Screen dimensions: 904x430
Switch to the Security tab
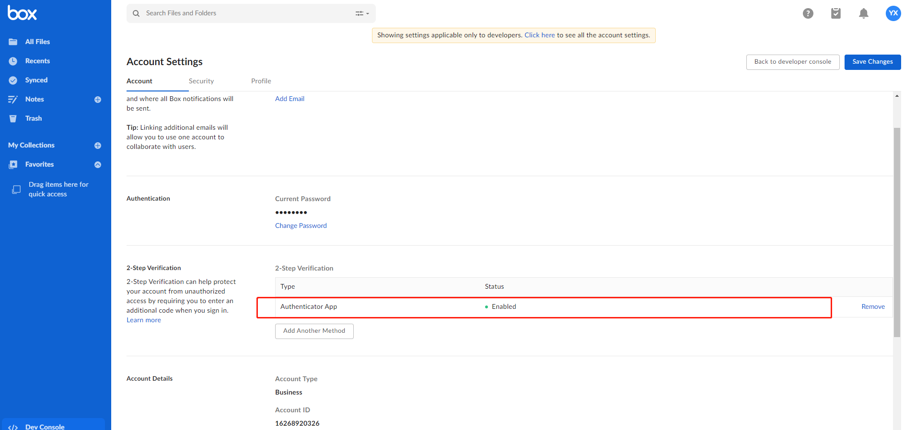[201, 81]
